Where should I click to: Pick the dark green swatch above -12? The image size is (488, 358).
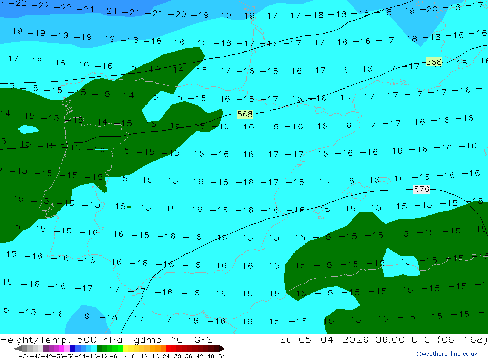(x=99, y=348)
